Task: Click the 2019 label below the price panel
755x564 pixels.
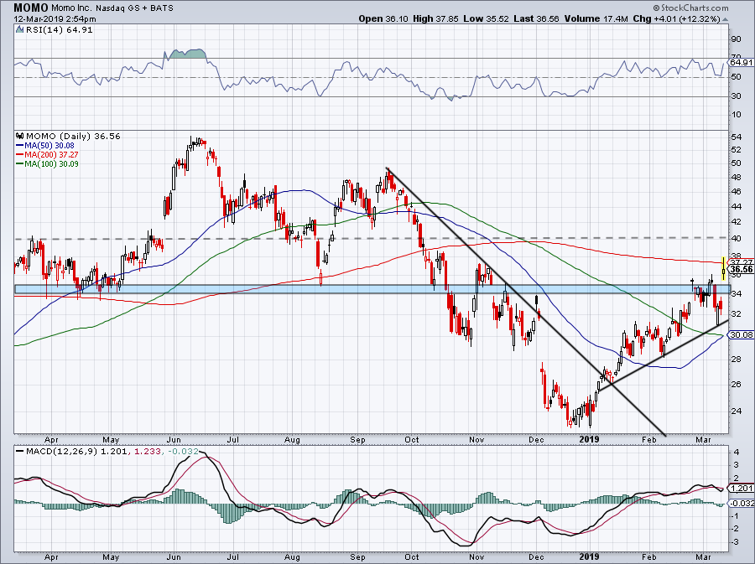Action: click(x=589, y=439)
